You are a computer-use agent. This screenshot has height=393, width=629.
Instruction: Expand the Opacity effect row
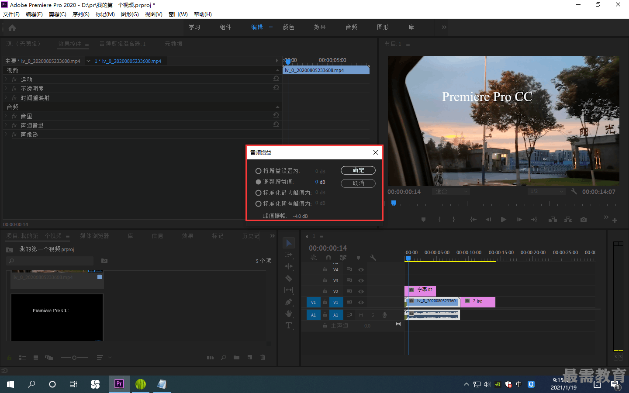click(6, 89)
